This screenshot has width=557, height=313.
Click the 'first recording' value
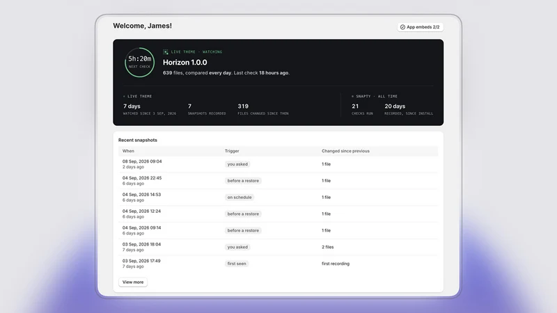[x=336, y=264]
